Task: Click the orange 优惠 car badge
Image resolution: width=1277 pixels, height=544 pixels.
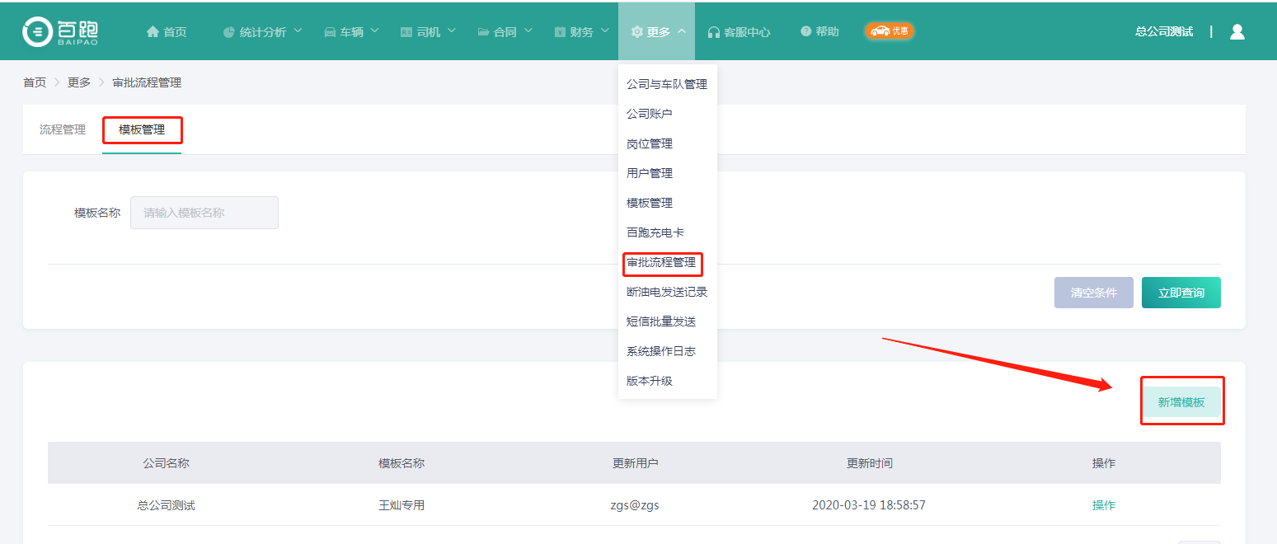Action: point(889,31)
